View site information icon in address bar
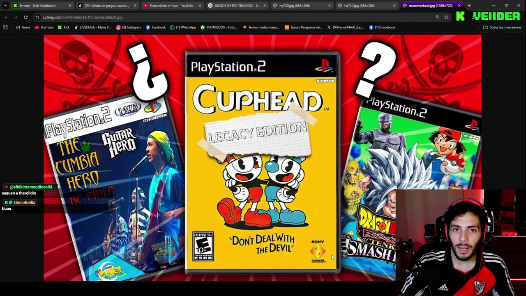Viewport: 526px width, 296px height. coord(37,17)
